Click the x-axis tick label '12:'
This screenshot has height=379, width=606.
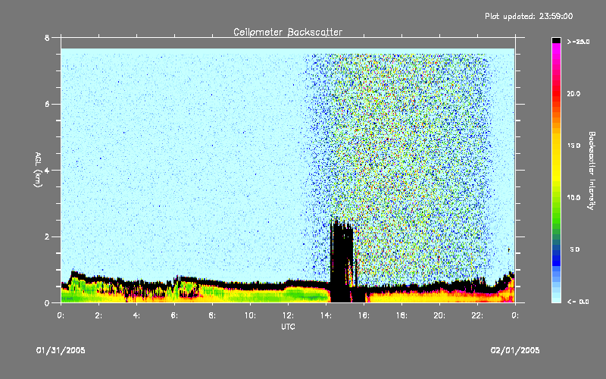pos(288,315)
